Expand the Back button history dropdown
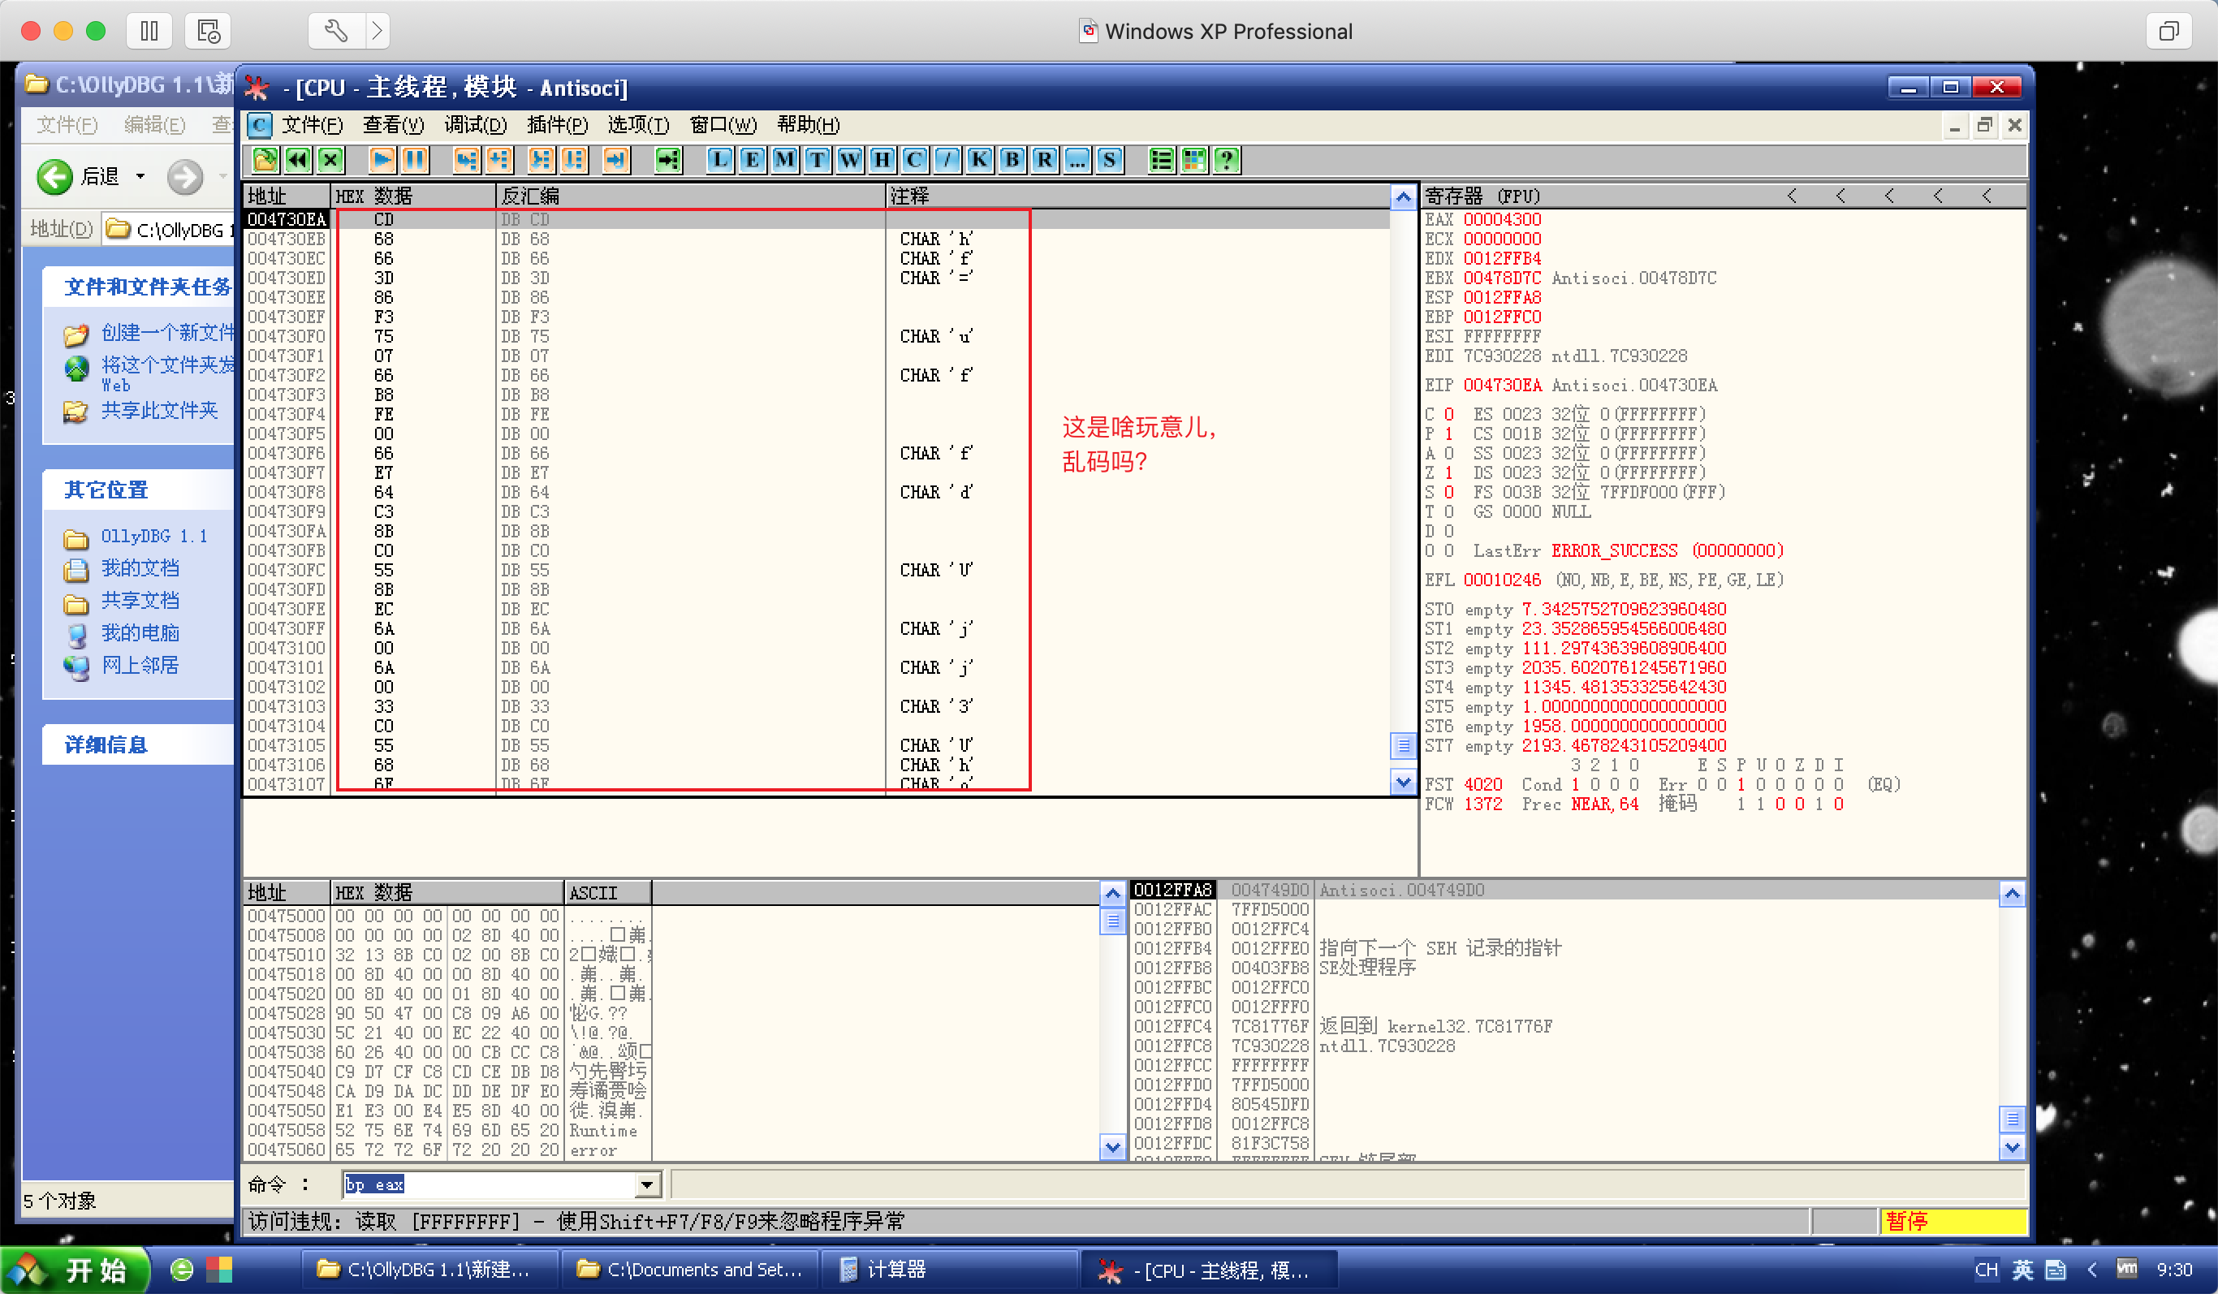This screenshot has height=1294, width=2218. tap(140, 176)
